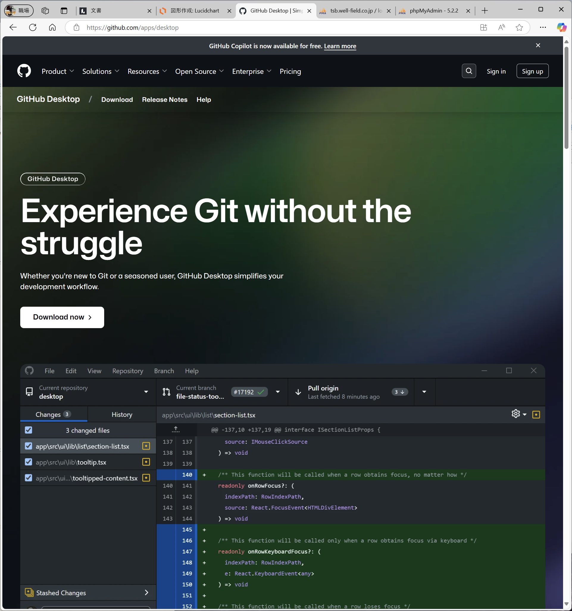Screen dimensions: 572x611
Task: Click the expand diff up-arrow icon
Action: click(x=176, y=429)
